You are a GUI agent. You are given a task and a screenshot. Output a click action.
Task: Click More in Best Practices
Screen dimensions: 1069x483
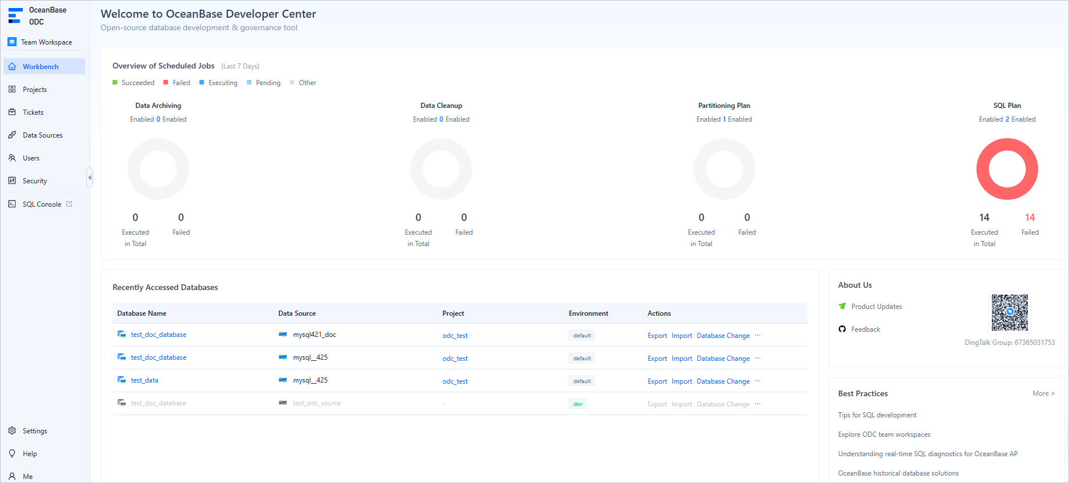click(x=1043, y=393)
